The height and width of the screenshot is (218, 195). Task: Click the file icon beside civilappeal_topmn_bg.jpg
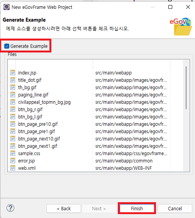(x=13, y=102)
